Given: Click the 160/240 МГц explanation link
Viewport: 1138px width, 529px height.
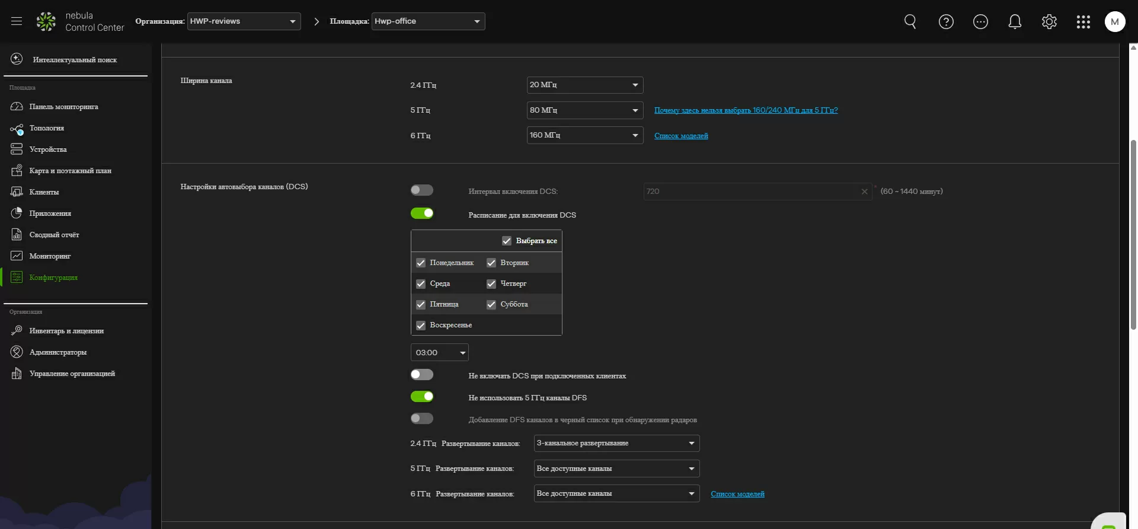Looking at the screenshot, I should (x=746, y=110).
